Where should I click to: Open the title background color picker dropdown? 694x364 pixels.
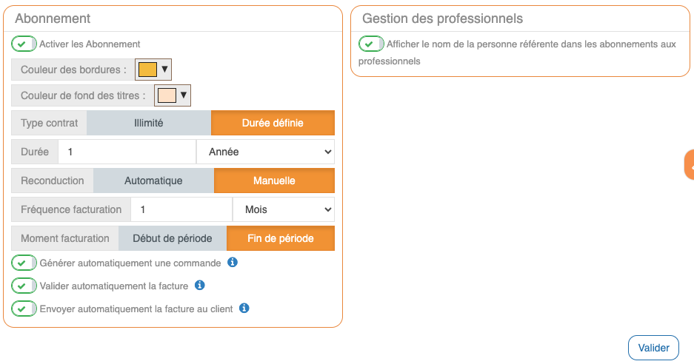click(173, 95)
